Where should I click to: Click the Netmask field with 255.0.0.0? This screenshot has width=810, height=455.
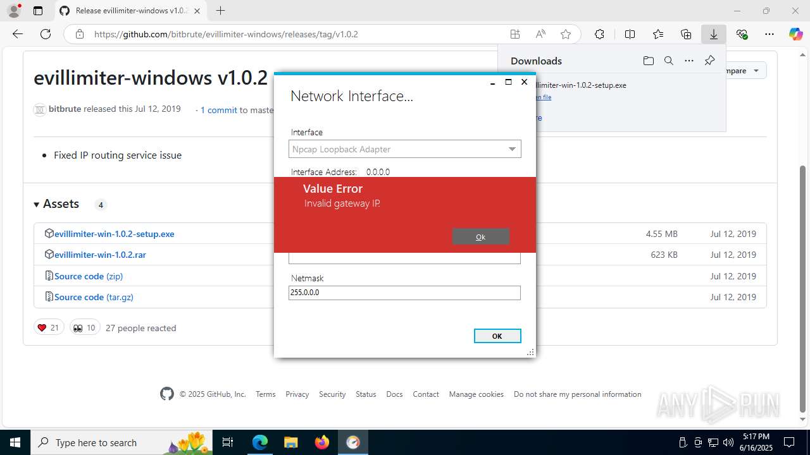404,293
